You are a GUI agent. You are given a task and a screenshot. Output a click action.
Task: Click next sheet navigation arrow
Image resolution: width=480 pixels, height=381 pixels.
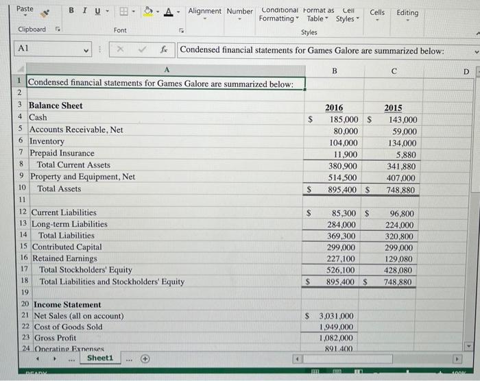pos(55,358)
